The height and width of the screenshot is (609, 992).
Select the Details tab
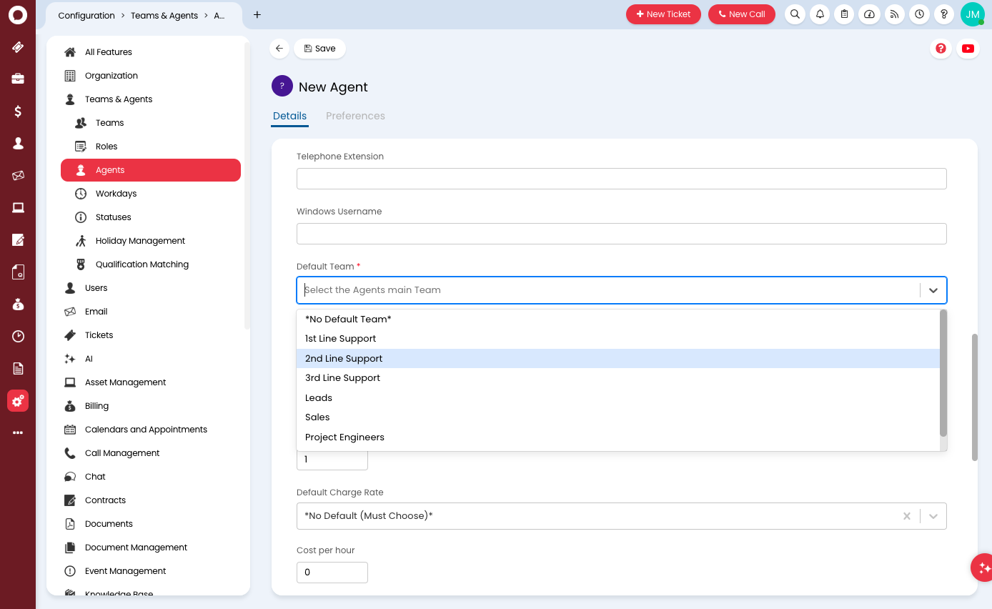click(289, 116)
